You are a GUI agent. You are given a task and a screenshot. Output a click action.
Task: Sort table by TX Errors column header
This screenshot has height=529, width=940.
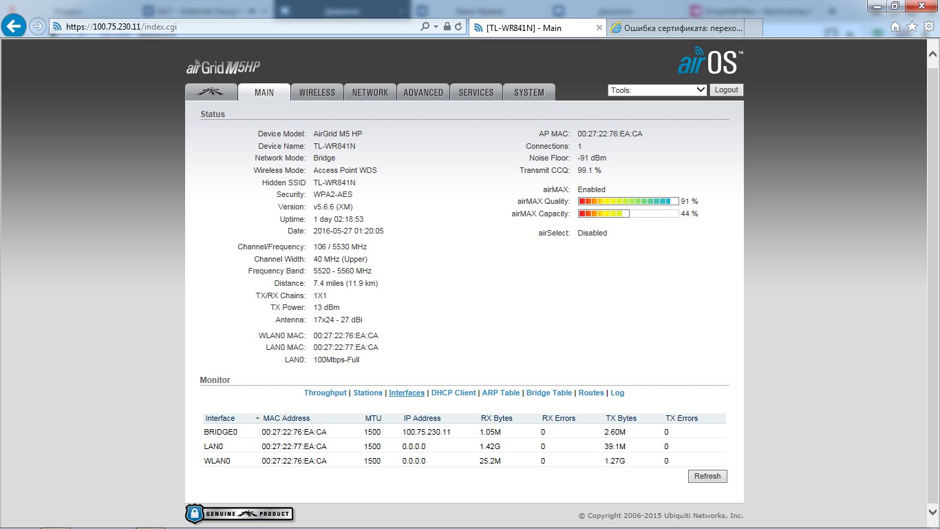(x=681, y=418)
